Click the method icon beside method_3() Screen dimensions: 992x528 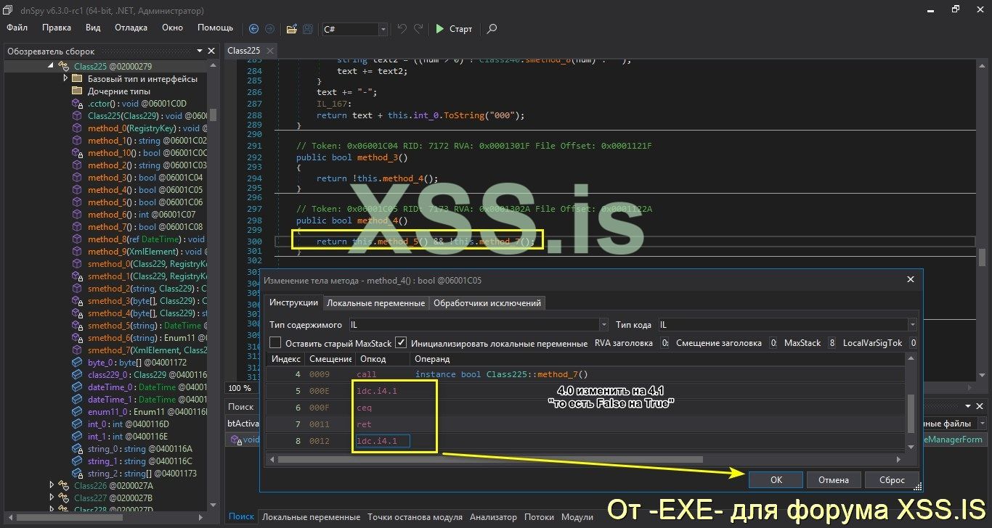click(x=77, y=178)
